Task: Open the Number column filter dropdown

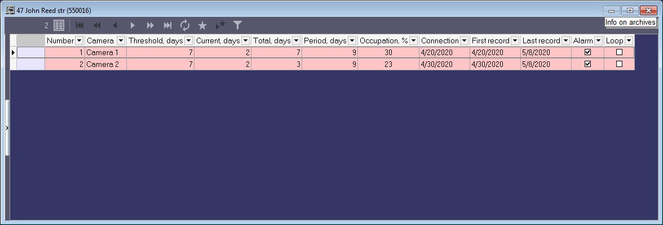Action: point(79,40)
